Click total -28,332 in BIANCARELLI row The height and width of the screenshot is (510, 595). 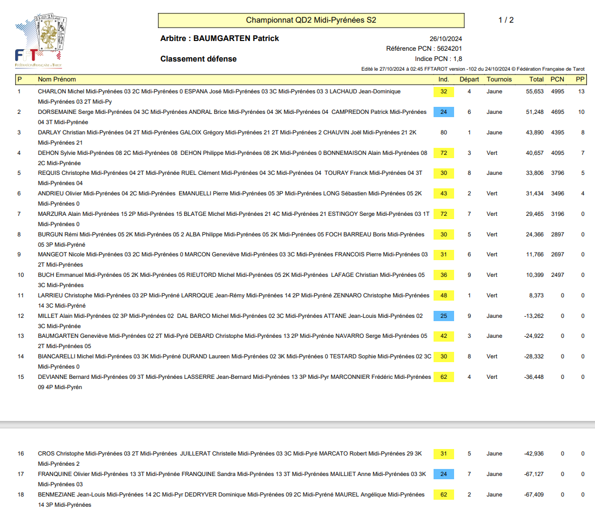[x=534, y=356]
